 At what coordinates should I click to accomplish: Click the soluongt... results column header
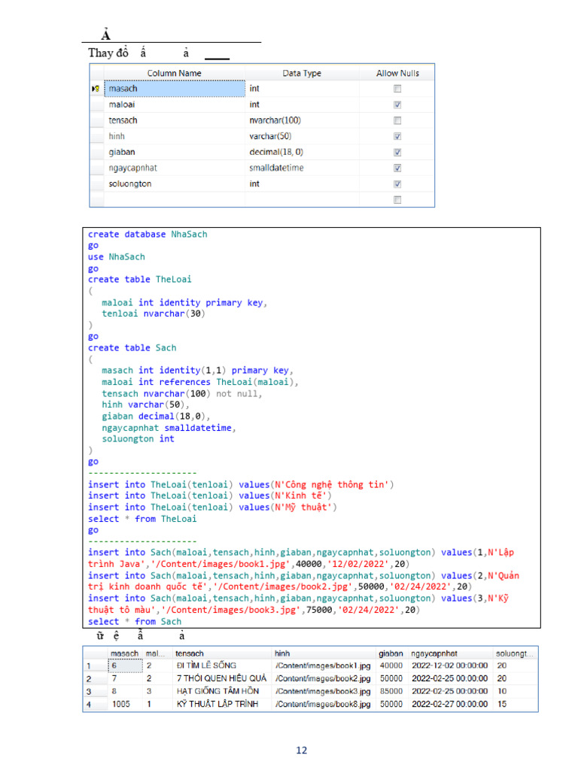(x=516, y=653)
